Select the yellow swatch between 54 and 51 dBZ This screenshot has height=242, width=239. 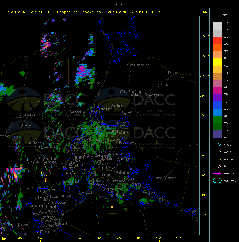pos(217,62)
